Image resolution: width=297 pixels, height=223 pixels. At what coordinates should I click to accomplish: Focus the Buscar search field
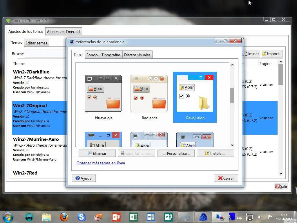(46, 54)
